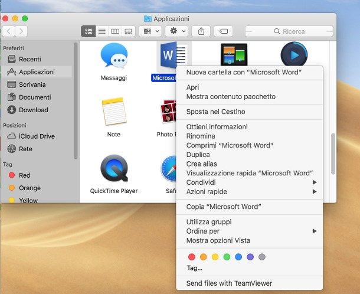The width and height of the screenshot is (360, 294).
Task: Click the sidebar vertical scrollbar
Action: (76, 100)
